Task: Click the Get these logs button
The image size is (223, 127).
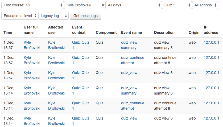Action: click(x=85, y=16)
